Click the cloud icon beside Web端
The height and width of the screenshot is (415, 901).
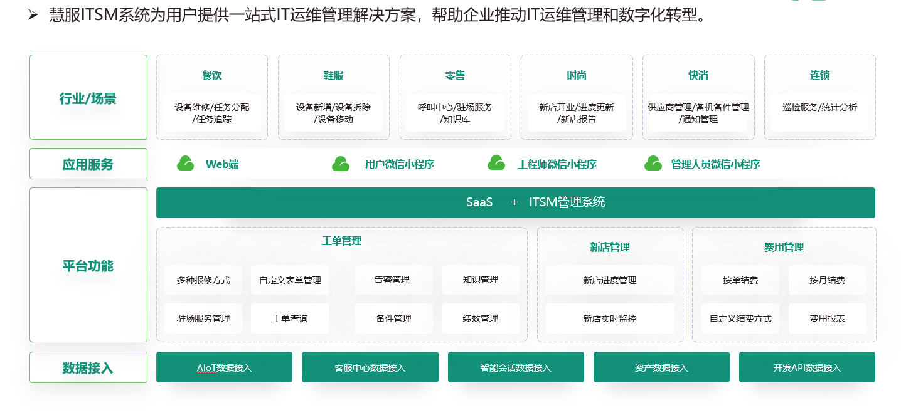tap(185, 164)
